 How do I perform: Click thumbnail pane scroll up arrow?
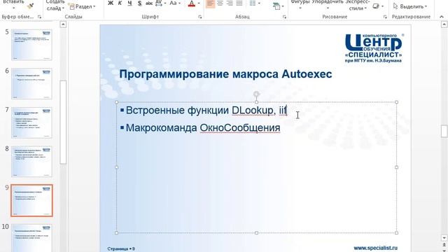click(x=63, y=24)
